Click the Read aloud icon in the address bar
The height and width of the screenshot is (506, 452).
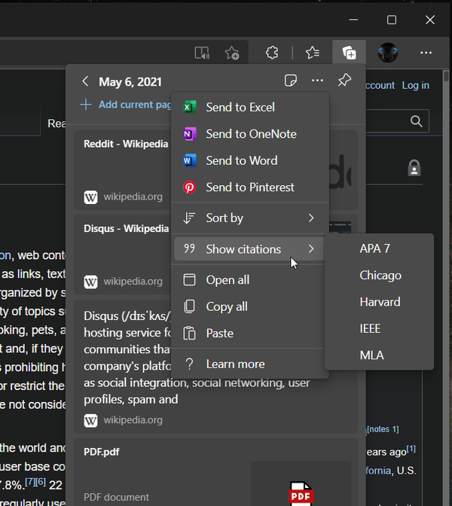201,53
